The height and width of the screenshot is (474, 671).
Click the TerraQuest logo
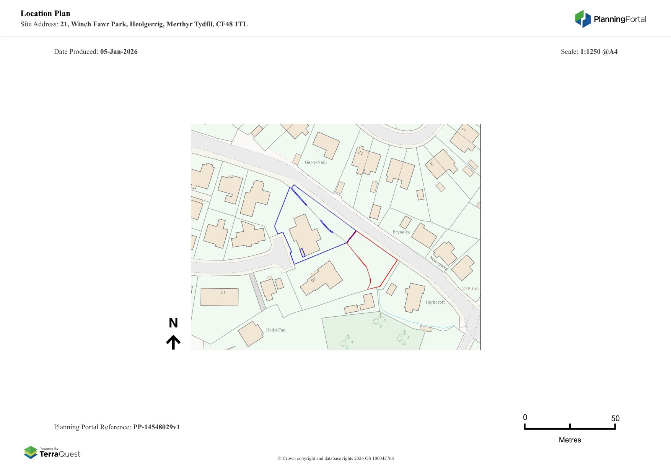coord(52,453)
